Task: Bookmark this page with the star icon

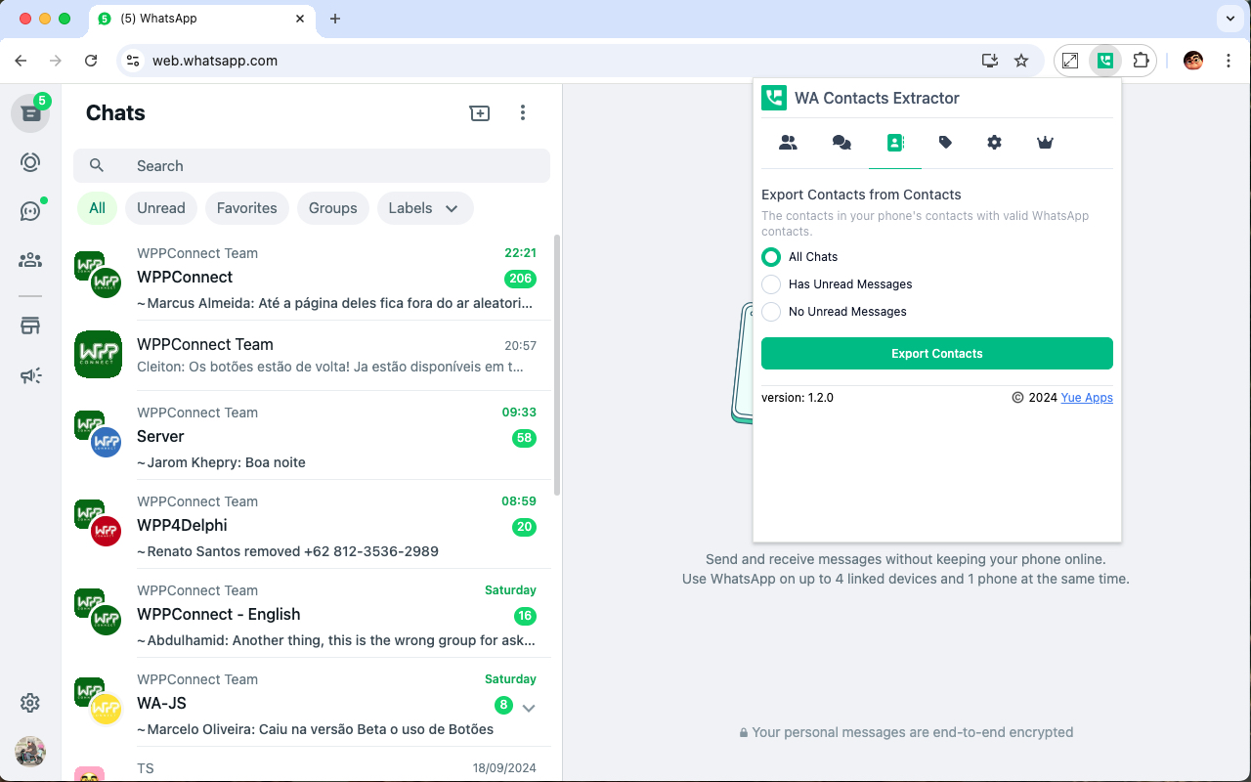Action: [1021, 61]
